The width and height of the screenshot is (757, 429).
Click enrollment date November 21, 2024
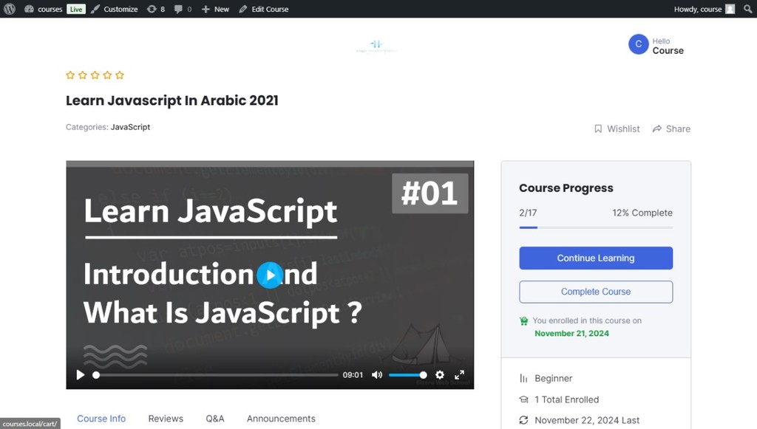[x=571, y=333]
